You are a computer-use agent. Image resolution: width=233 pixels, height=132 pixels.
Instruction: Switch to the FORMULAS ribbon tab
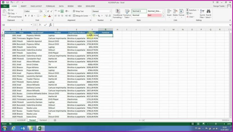(50, 6)
